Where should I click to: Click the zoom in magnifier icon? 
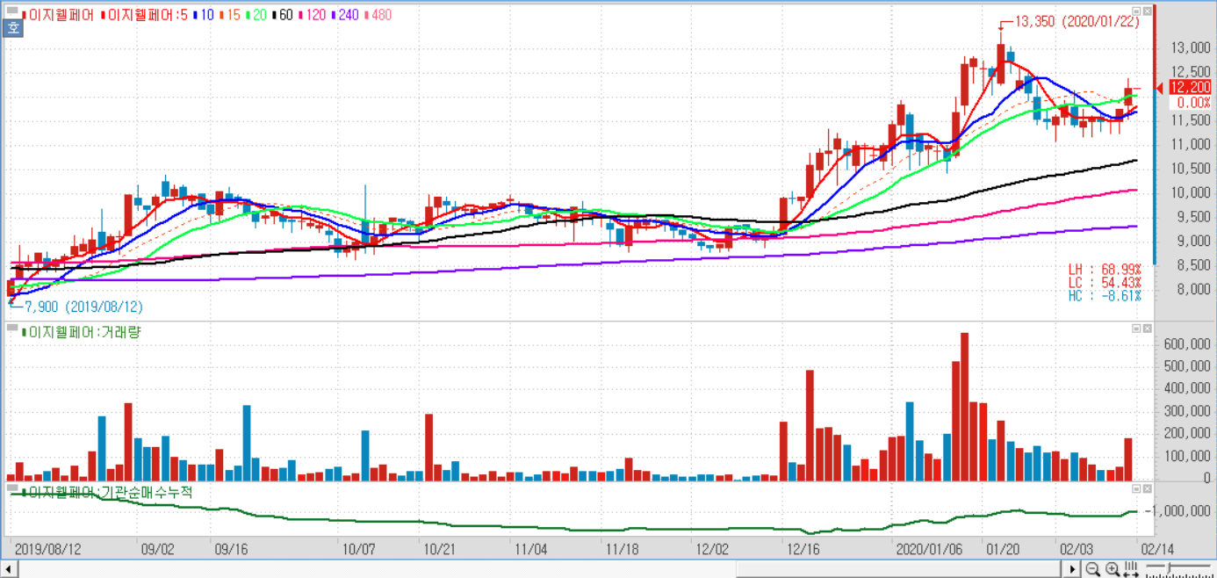point(1112,569)
